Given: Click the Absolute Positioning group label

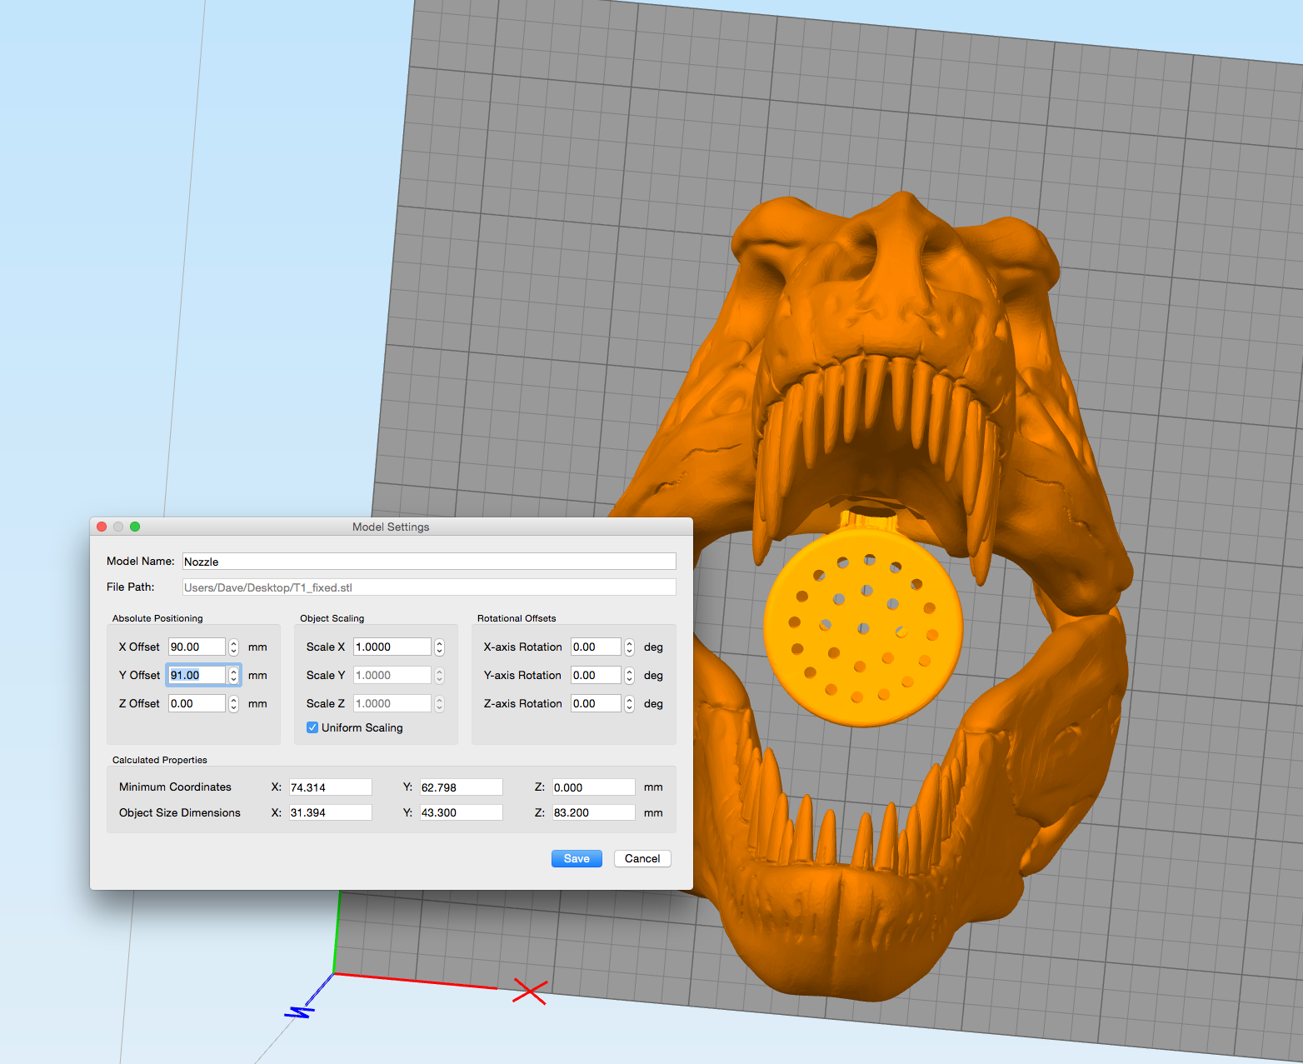Looking at the screenshot, I should (x=157, y=618).
